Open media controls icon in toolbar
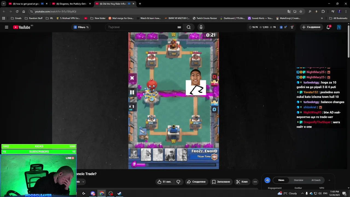 click(333, 11)
